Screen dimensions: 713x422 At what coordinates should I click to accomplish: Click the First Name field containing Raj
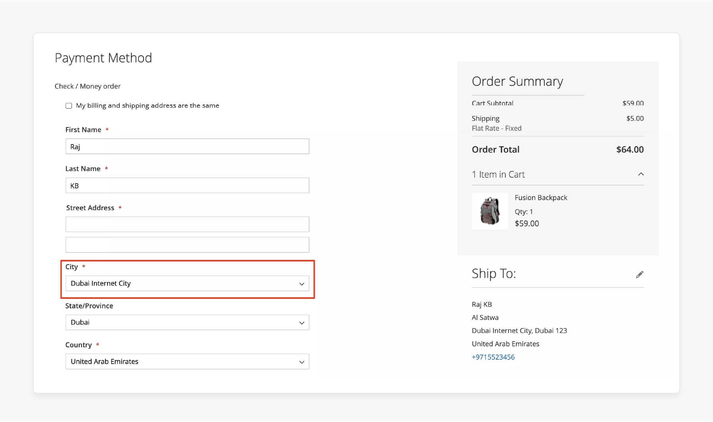point(187,146)
